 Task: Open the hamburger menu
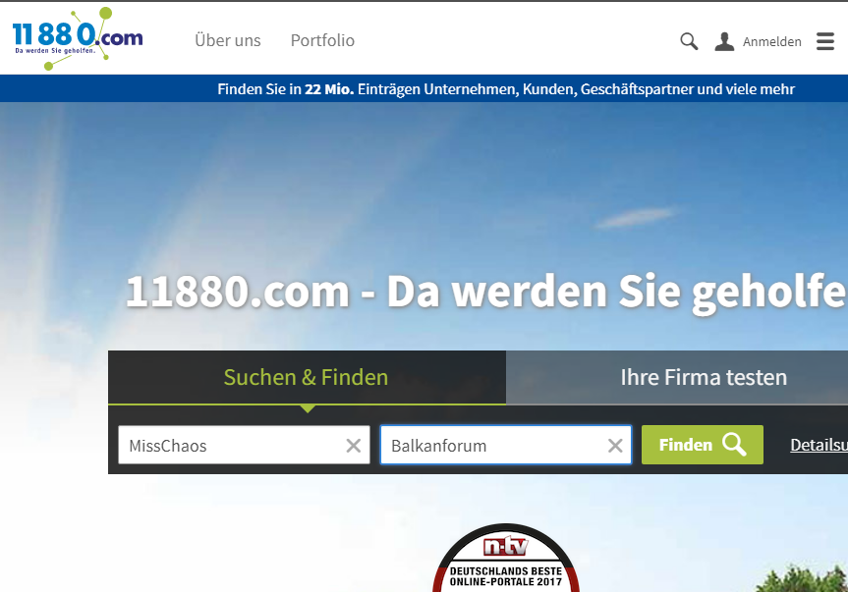[825, 41]
